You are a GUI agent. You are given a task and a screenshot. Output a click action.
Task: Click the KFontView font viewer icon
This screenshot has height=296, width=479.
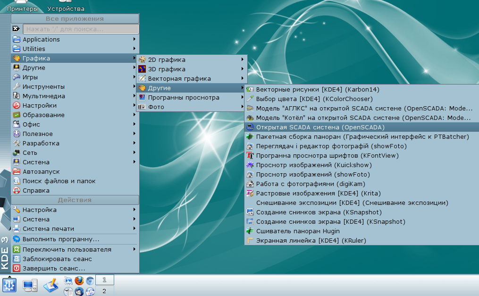(250, 156)
